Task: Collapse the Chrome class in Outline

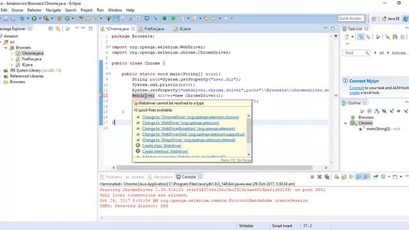Action: coord(346,123)
